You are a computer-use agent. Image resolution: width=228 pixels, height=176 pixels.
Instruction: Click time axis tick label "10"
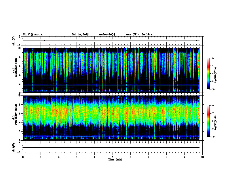(202, 157)
